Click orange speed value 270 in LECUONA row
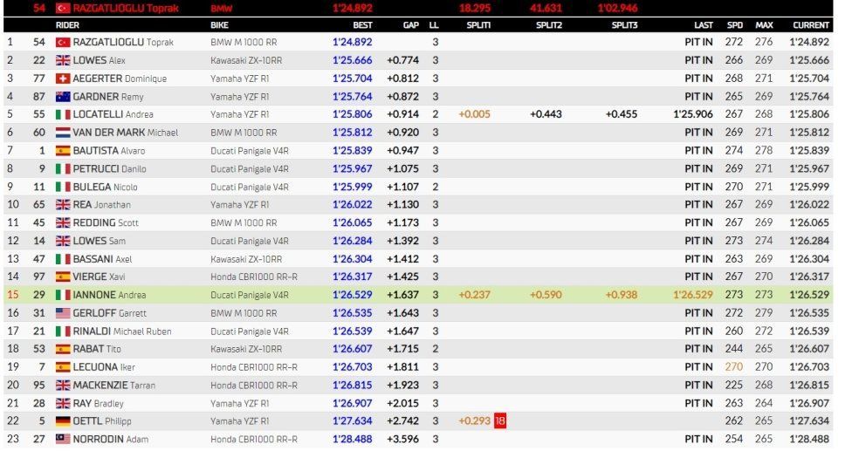This screenshot has height=451, width=852. pyautogui.click(x=733, y=367)
